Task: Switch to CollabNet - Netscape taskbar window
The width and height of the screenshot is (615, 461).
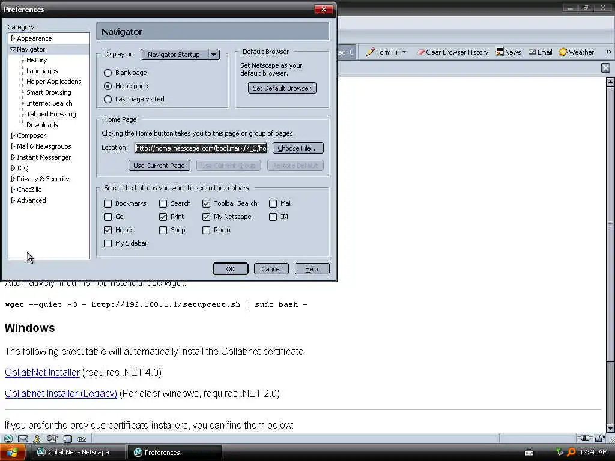Action: coord(78,452)
